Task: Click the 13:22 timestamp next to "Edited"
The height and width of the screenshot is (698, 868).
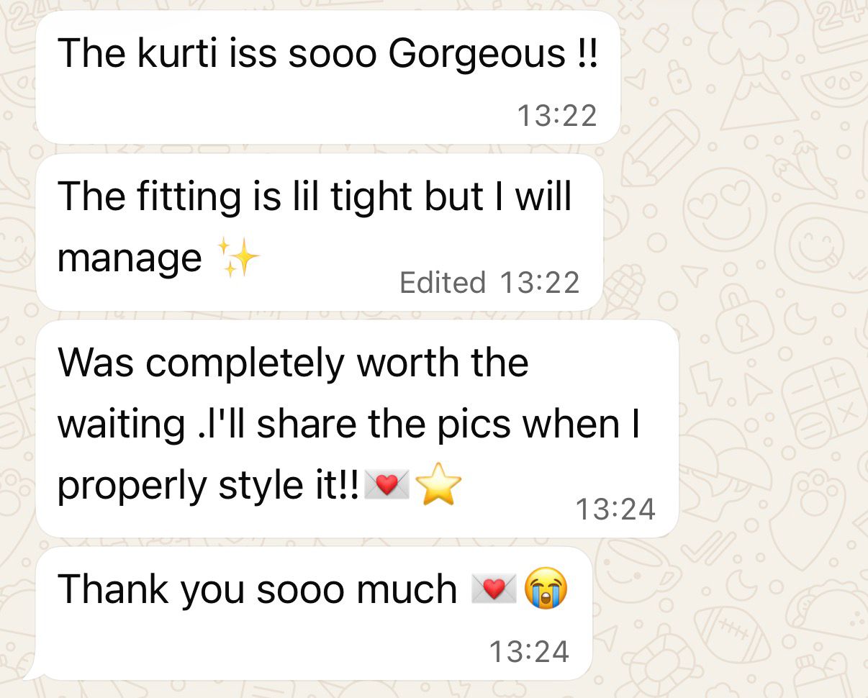Action: tap(539, 282)
